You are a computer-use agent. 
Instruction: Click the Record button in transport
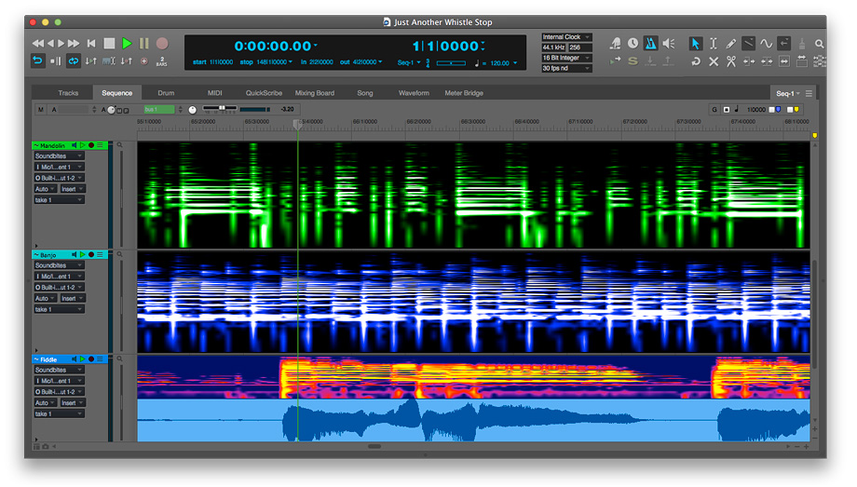[162, 43]
